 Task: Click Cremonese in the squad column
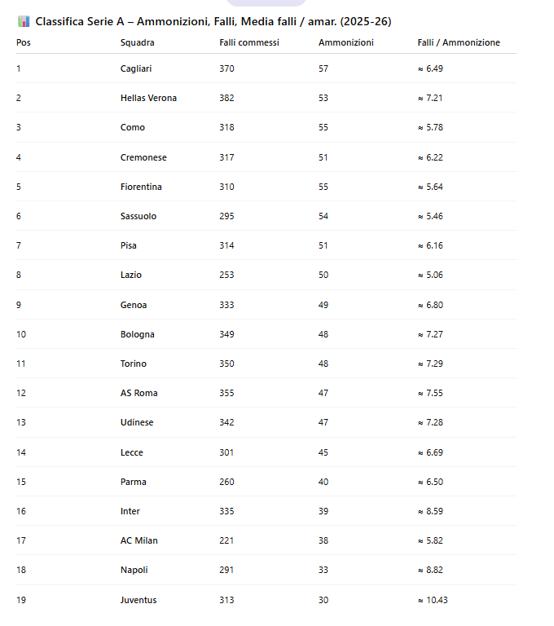[143, 157]
